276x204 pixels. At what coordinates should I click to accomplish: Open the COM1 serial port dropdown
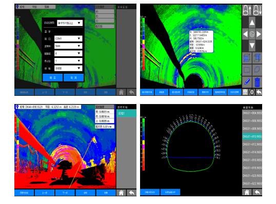point(68,38)
